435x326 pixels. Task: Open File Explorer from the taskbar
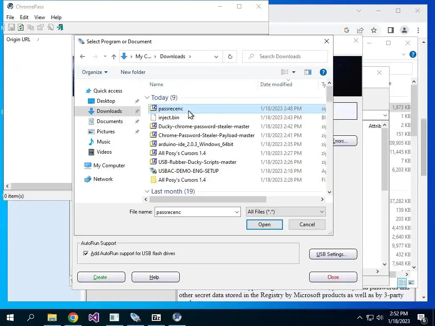click(52, 318)
